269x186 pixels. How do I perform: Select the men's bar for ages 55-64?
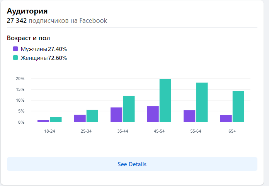pos(189,116)
